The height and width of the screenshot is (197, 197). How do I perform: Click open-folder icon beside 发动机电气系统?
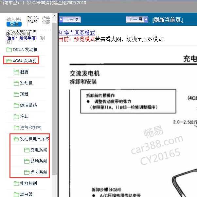tap(16, 139)
